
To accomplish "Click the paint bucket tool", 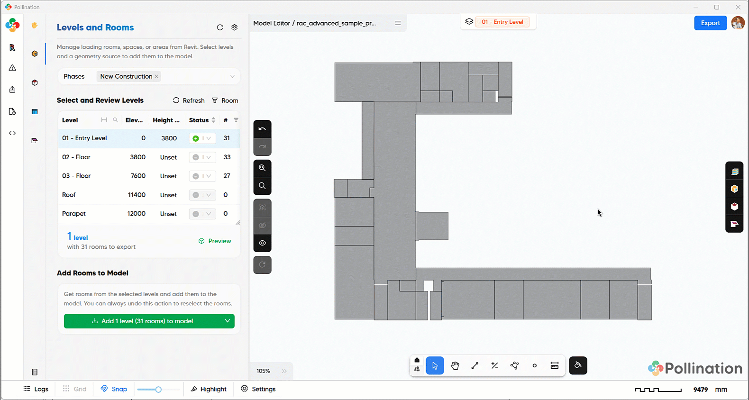I will point(578,365).
